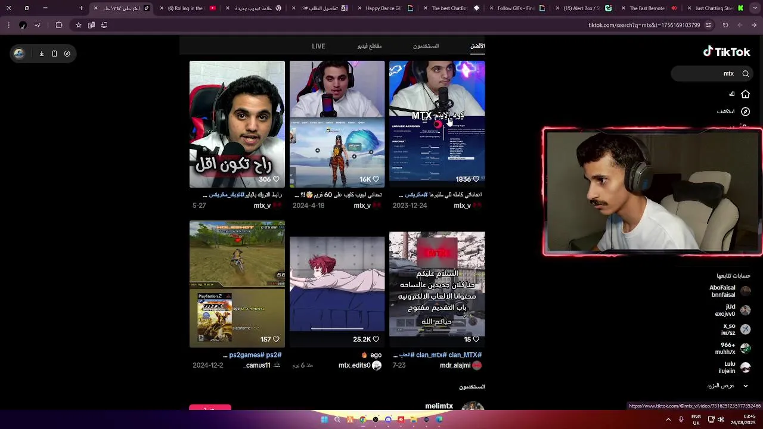Switch to the 'مقاطع فيديو' videos tab
Viewport: 763px width, 429px height.
(370, 46)
